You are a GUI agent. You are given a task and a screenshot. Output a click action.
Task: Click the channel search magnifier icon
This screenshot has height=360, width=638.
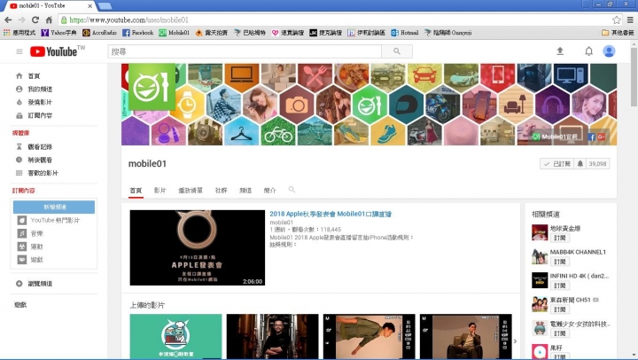coord(292,190)
